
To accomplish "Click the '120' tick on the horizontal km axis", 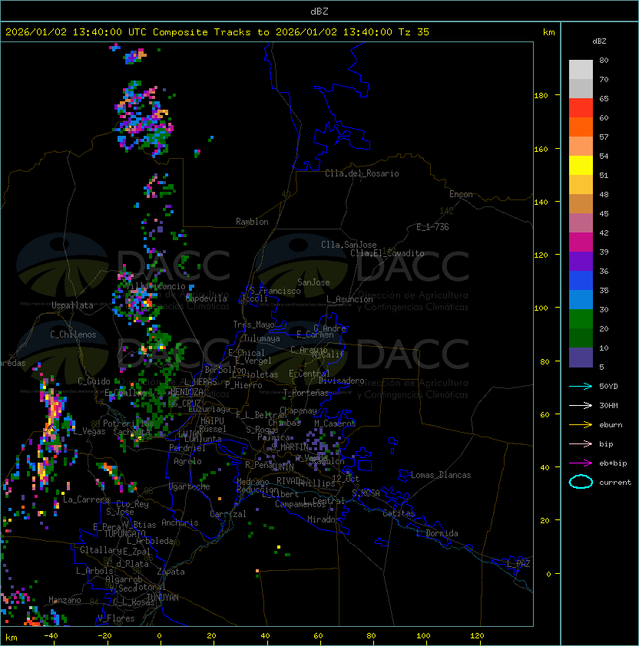I will [x=477, y=636].
